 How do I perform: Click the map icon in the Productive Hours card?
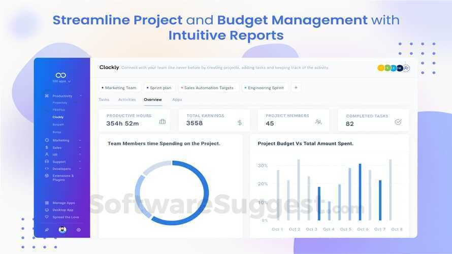(x=163, y=122)
